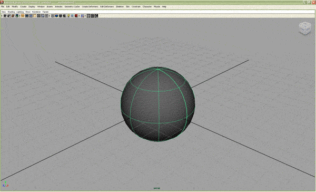Click the red High Quality rendering icon
Screen dimensions: 316x192
point(76,16)
